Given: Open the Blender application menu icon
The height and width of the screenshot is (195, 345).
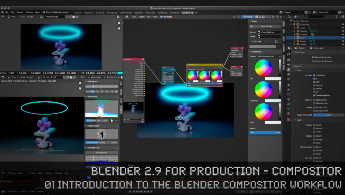Looking at the screenshot, I should tap(3, 12).
